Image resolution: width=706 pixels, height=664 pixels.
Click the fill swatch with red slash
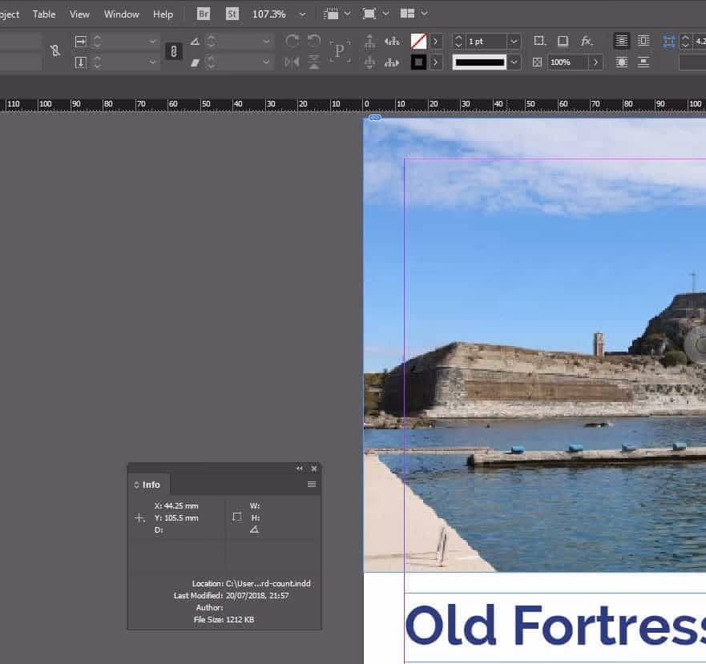tap(418, 41)
